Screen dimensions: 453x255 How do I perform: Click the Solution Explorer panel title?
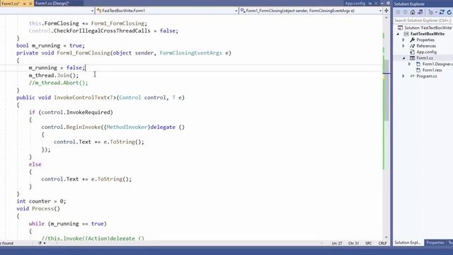tap(409, 4)
